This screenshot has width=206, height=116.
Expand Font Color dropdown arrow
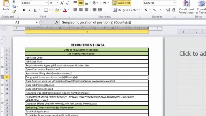coord(69,10)
